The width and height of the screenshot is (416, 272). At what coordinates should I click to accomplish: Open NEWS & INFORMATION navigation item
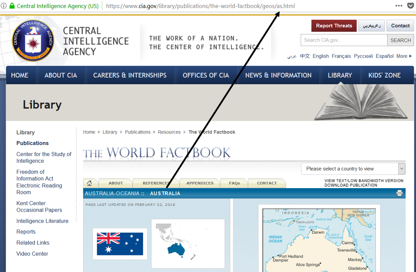pos(278,75)
